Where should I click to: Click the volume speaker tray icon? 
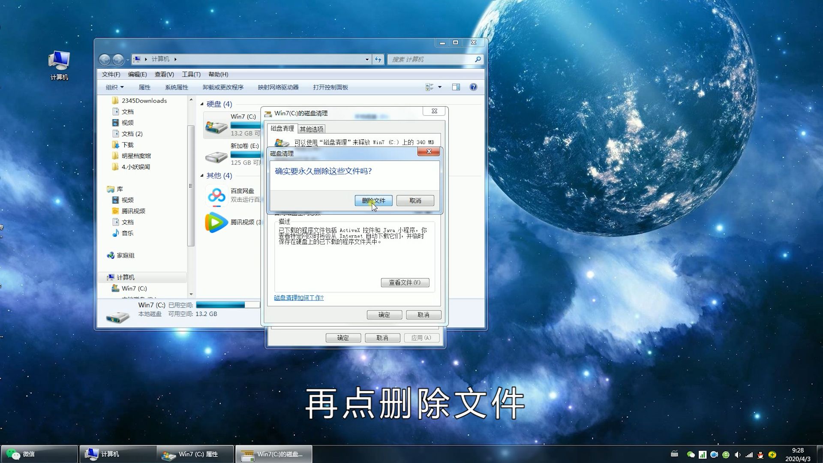point(737,455)
